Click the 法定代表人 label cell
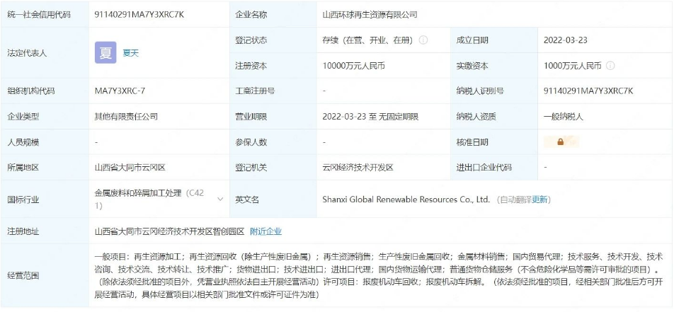This screenshot has height=312, width=674. click(x=45, y=53)
